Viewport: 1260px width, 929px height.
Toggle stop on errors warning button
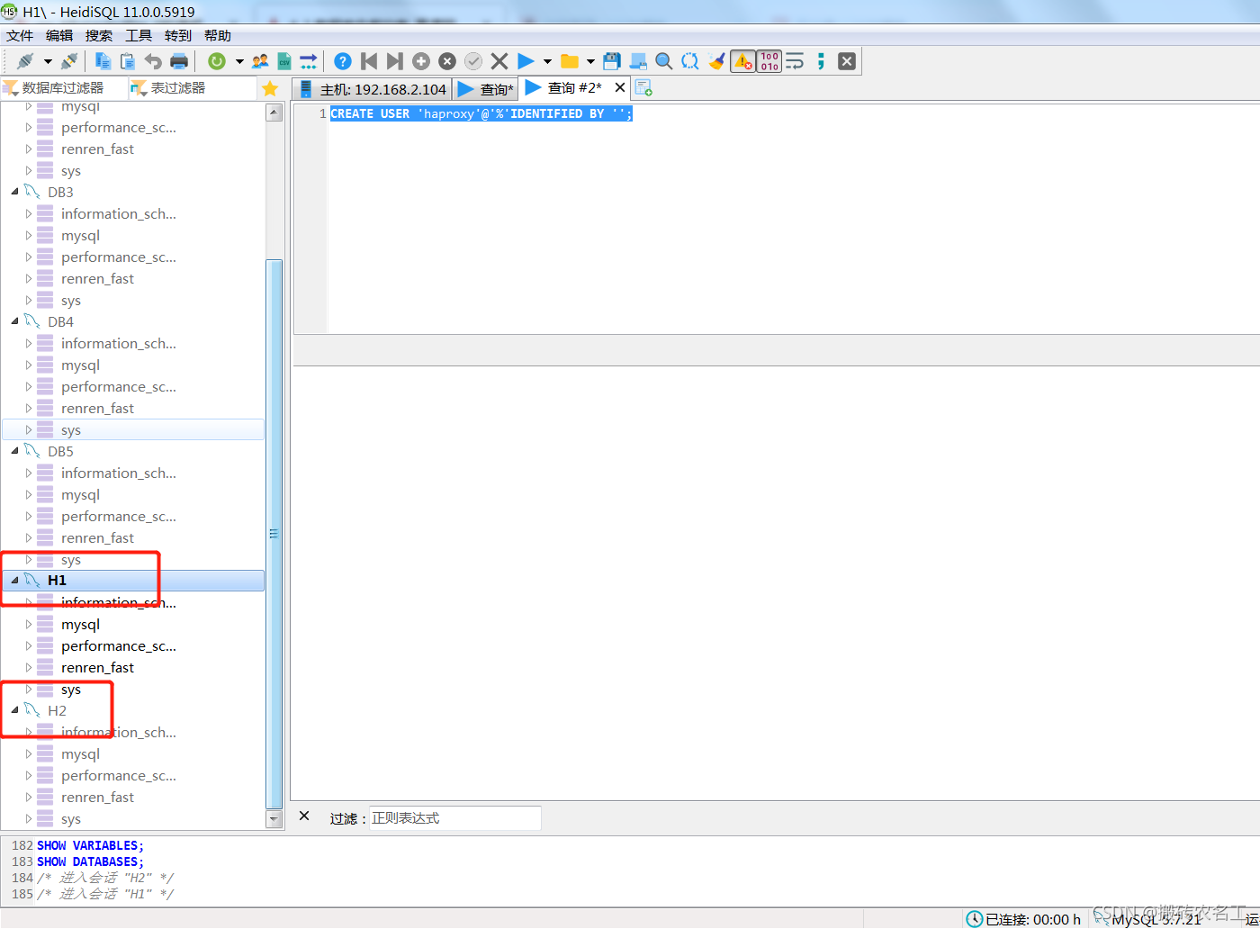pos(742,61)
